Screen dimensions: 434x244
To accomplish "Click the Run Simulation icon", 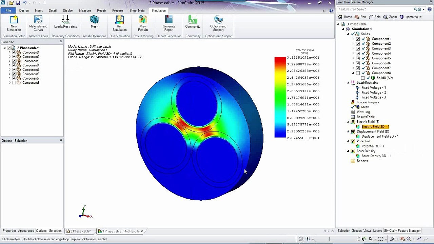I will 119,20.
